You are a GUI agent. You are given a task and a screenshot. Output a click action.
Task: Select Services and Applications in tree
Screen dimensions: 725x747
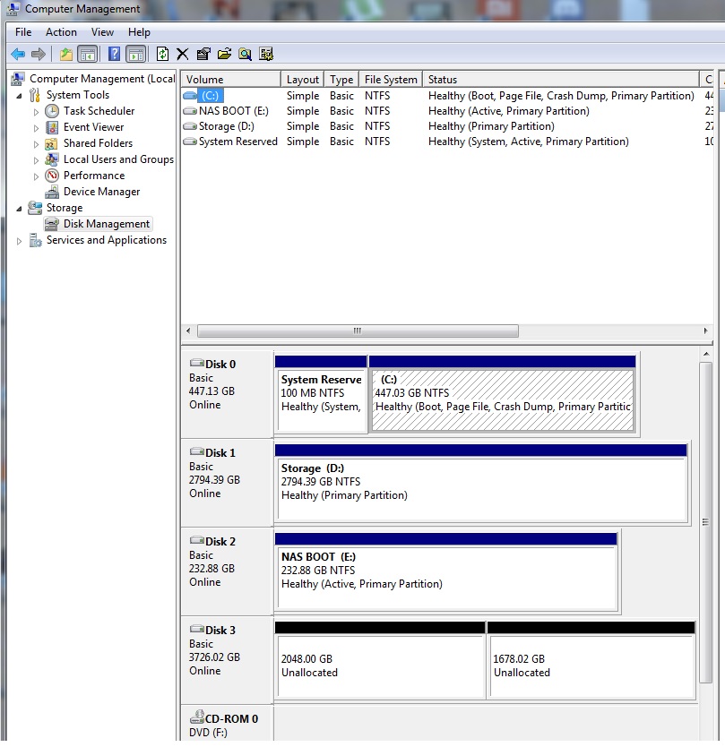[x=107, y=240]
